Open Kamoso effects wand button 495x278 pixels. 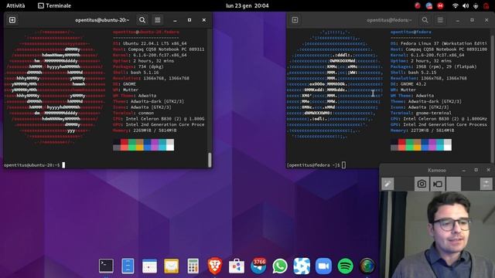(387, 184)
